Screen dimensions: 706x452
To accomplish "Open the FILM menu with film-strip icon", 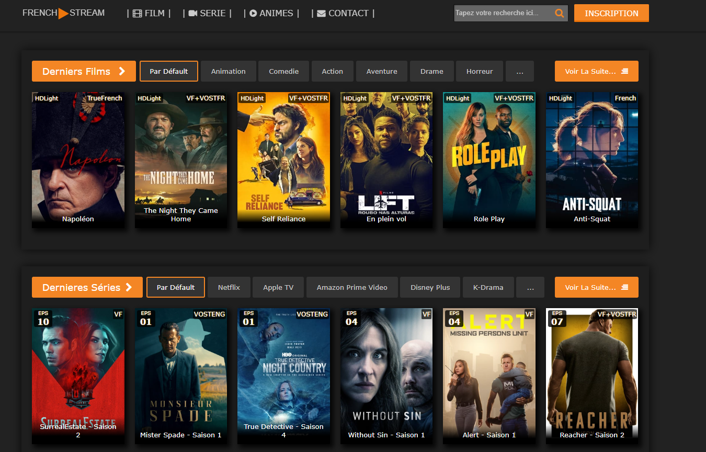I will coord(149,14).
